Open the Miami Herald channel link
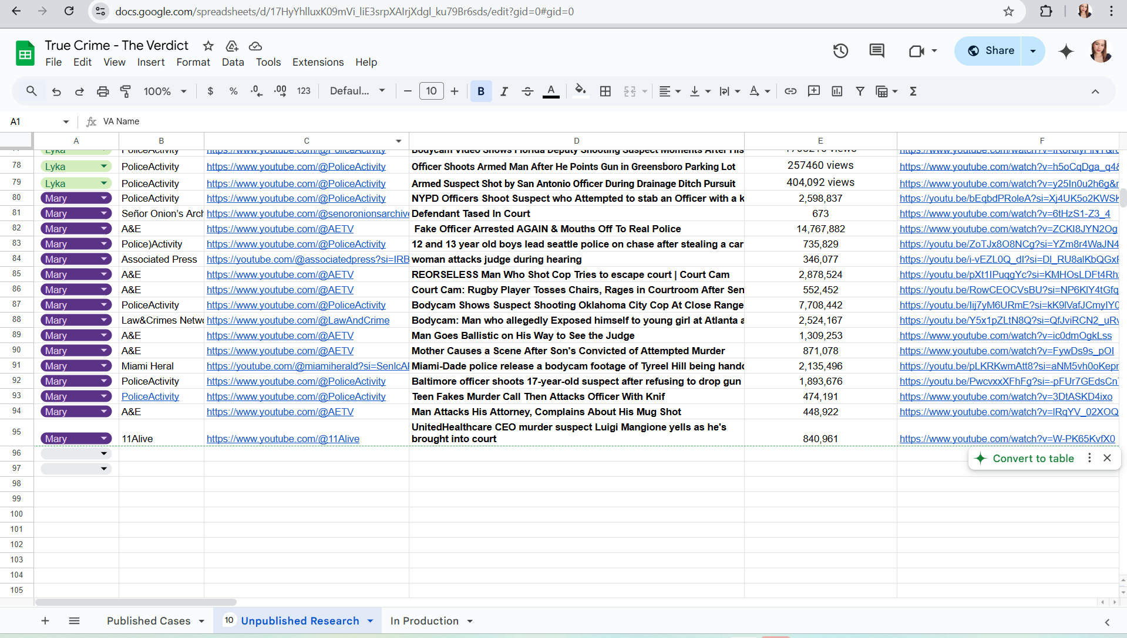 (308, 366)
